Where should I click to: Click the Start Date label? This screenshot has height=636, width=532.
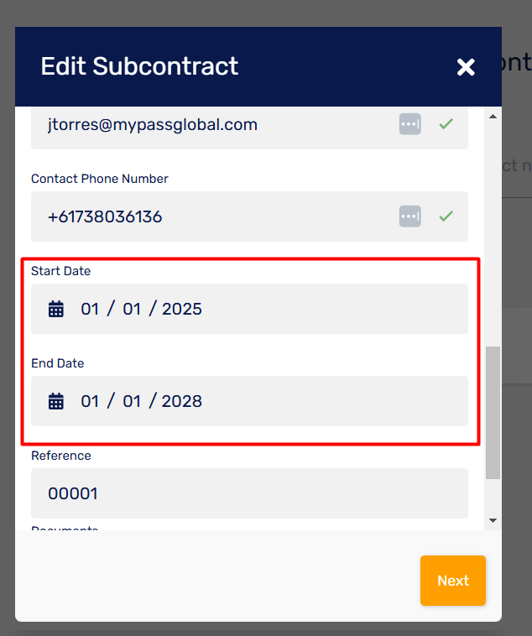pos(61,271)
